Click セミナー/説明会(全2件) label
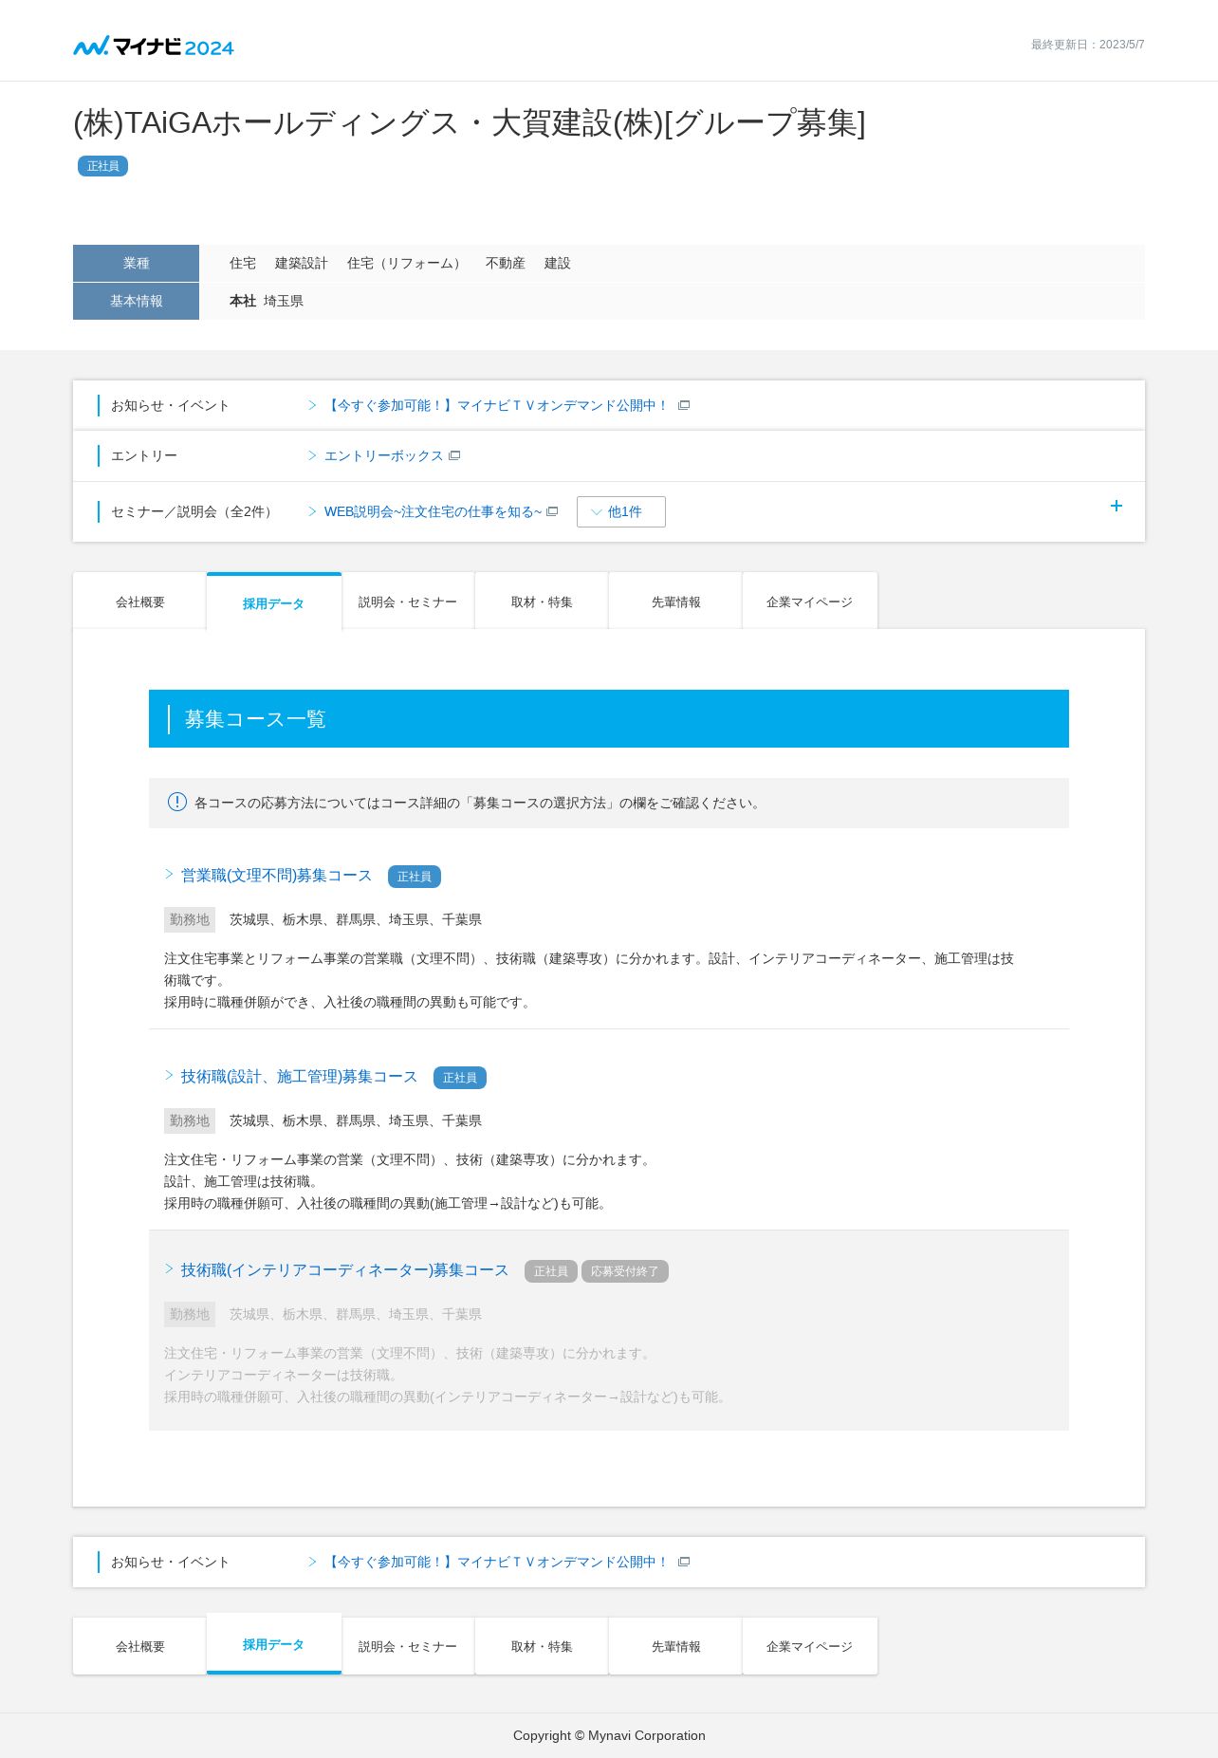Image resolution: width=1218 pixels, height=1758 pixels. 194,511
